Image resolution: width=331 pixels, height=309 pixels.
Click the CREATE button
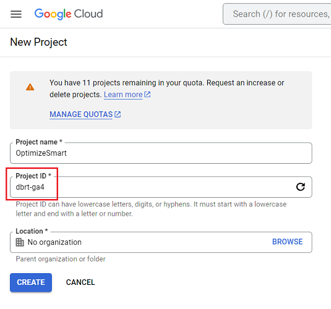tap(31, 282)
